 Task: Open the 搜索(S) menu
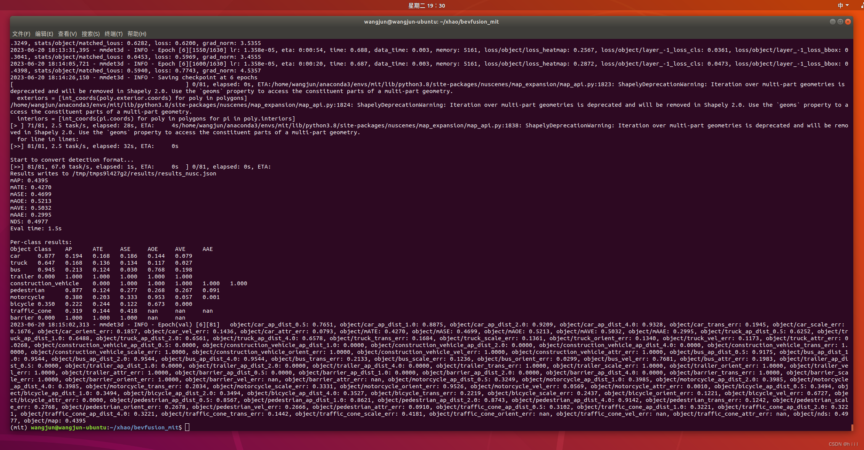(90, 34)
